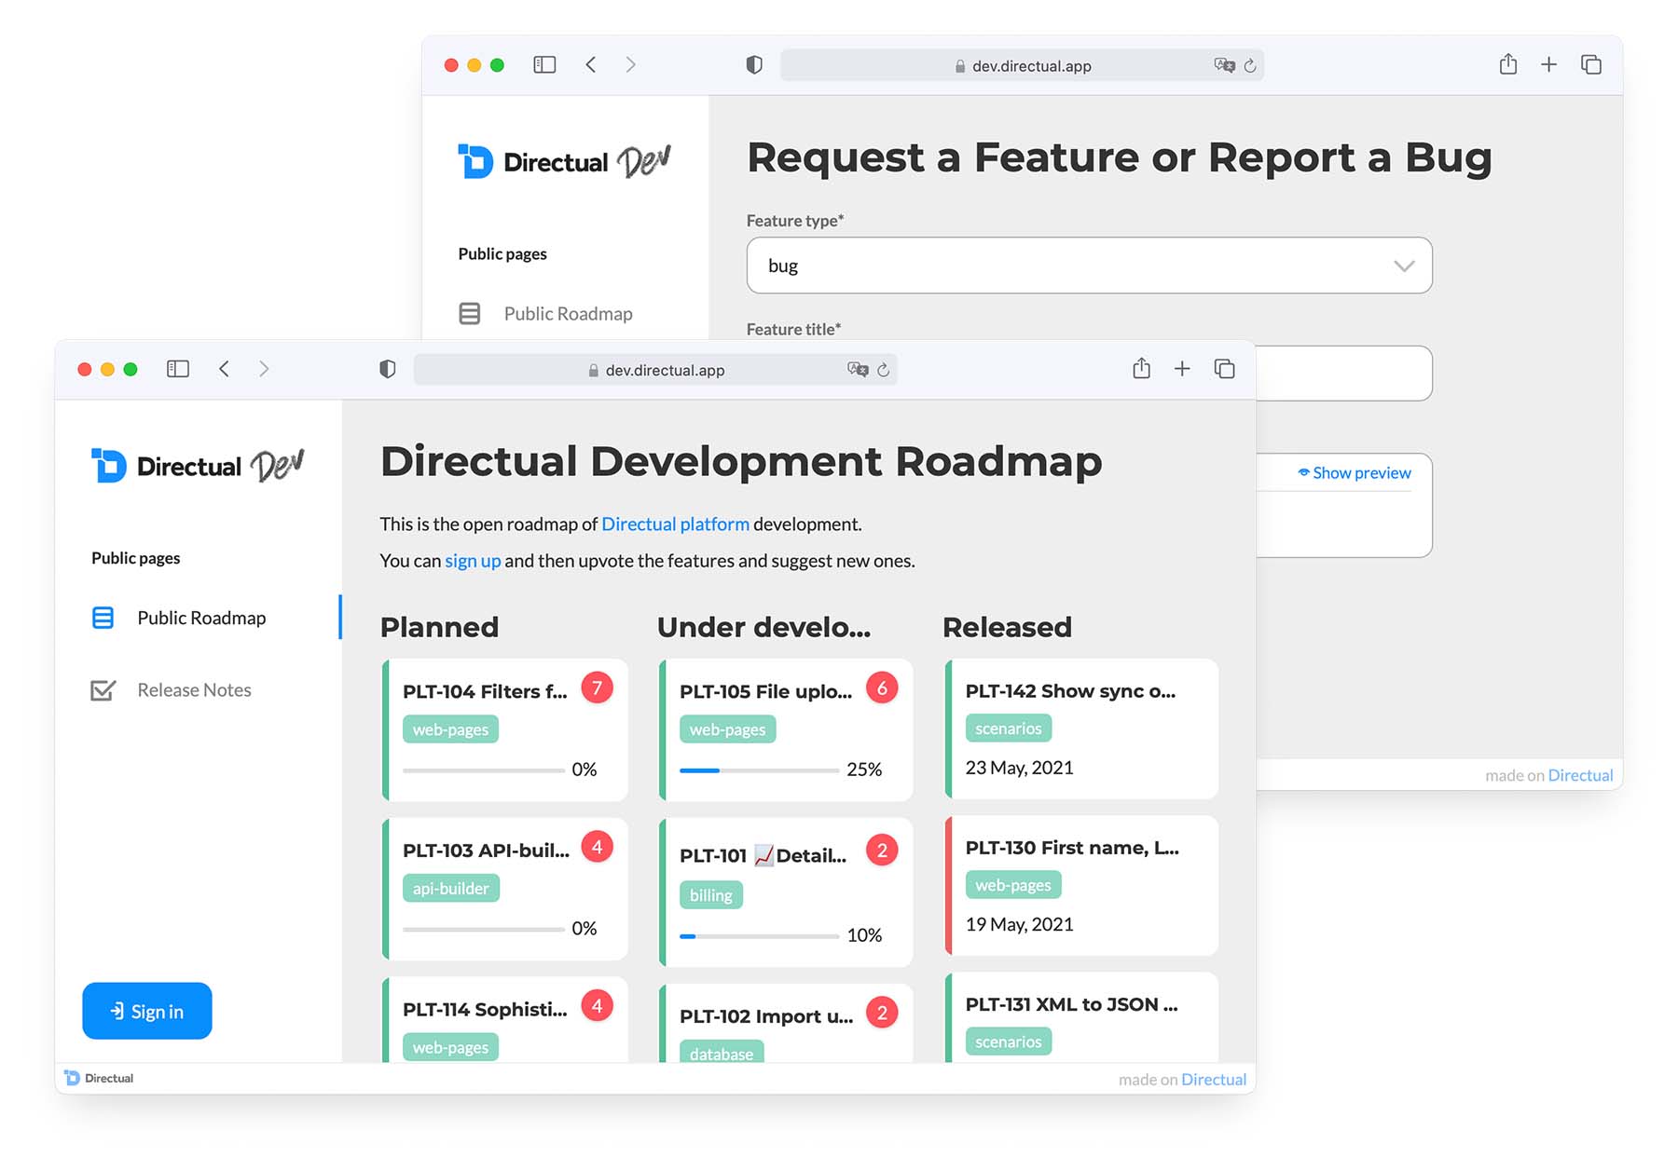
Task: Translate page icon in front Roadmap window
Action: coord(858,370)
